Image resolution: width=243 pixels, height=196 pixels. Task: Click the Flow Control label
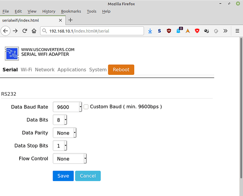click(33, 158)
